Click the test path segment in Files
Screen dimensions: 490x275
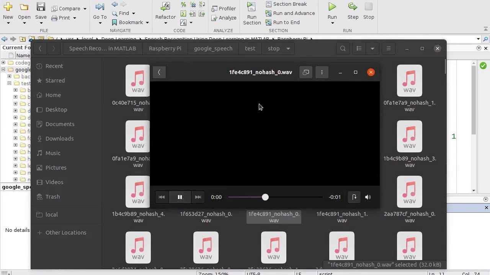(x=250, y=49)
